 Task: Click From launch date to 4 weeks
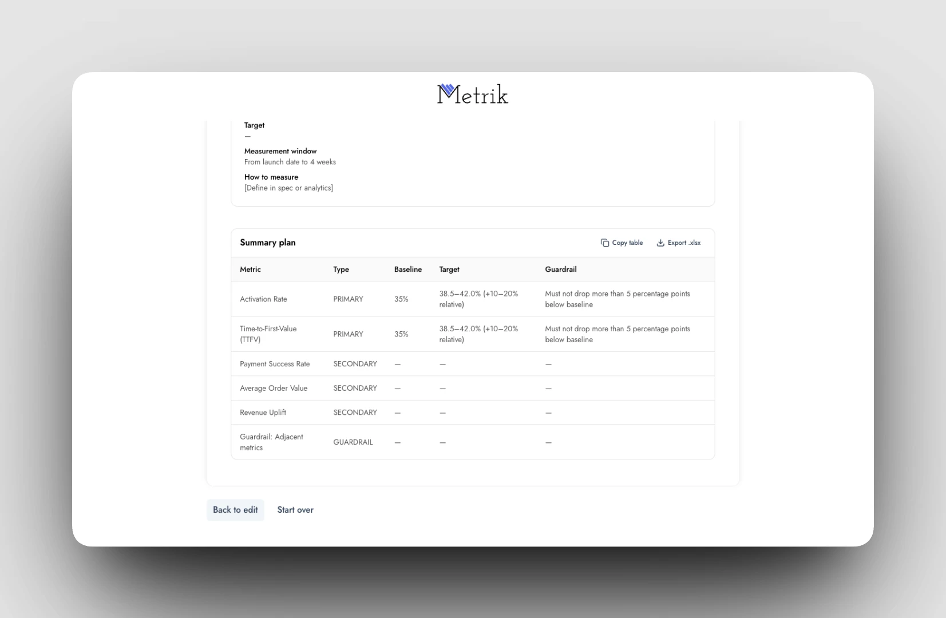[290, 162]
